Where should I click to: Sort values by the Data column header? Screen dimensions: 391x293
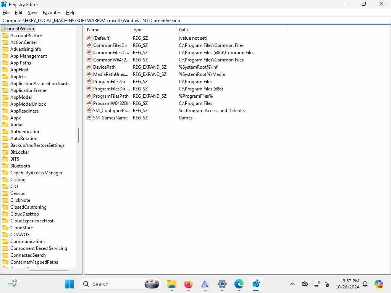(231, 30)
